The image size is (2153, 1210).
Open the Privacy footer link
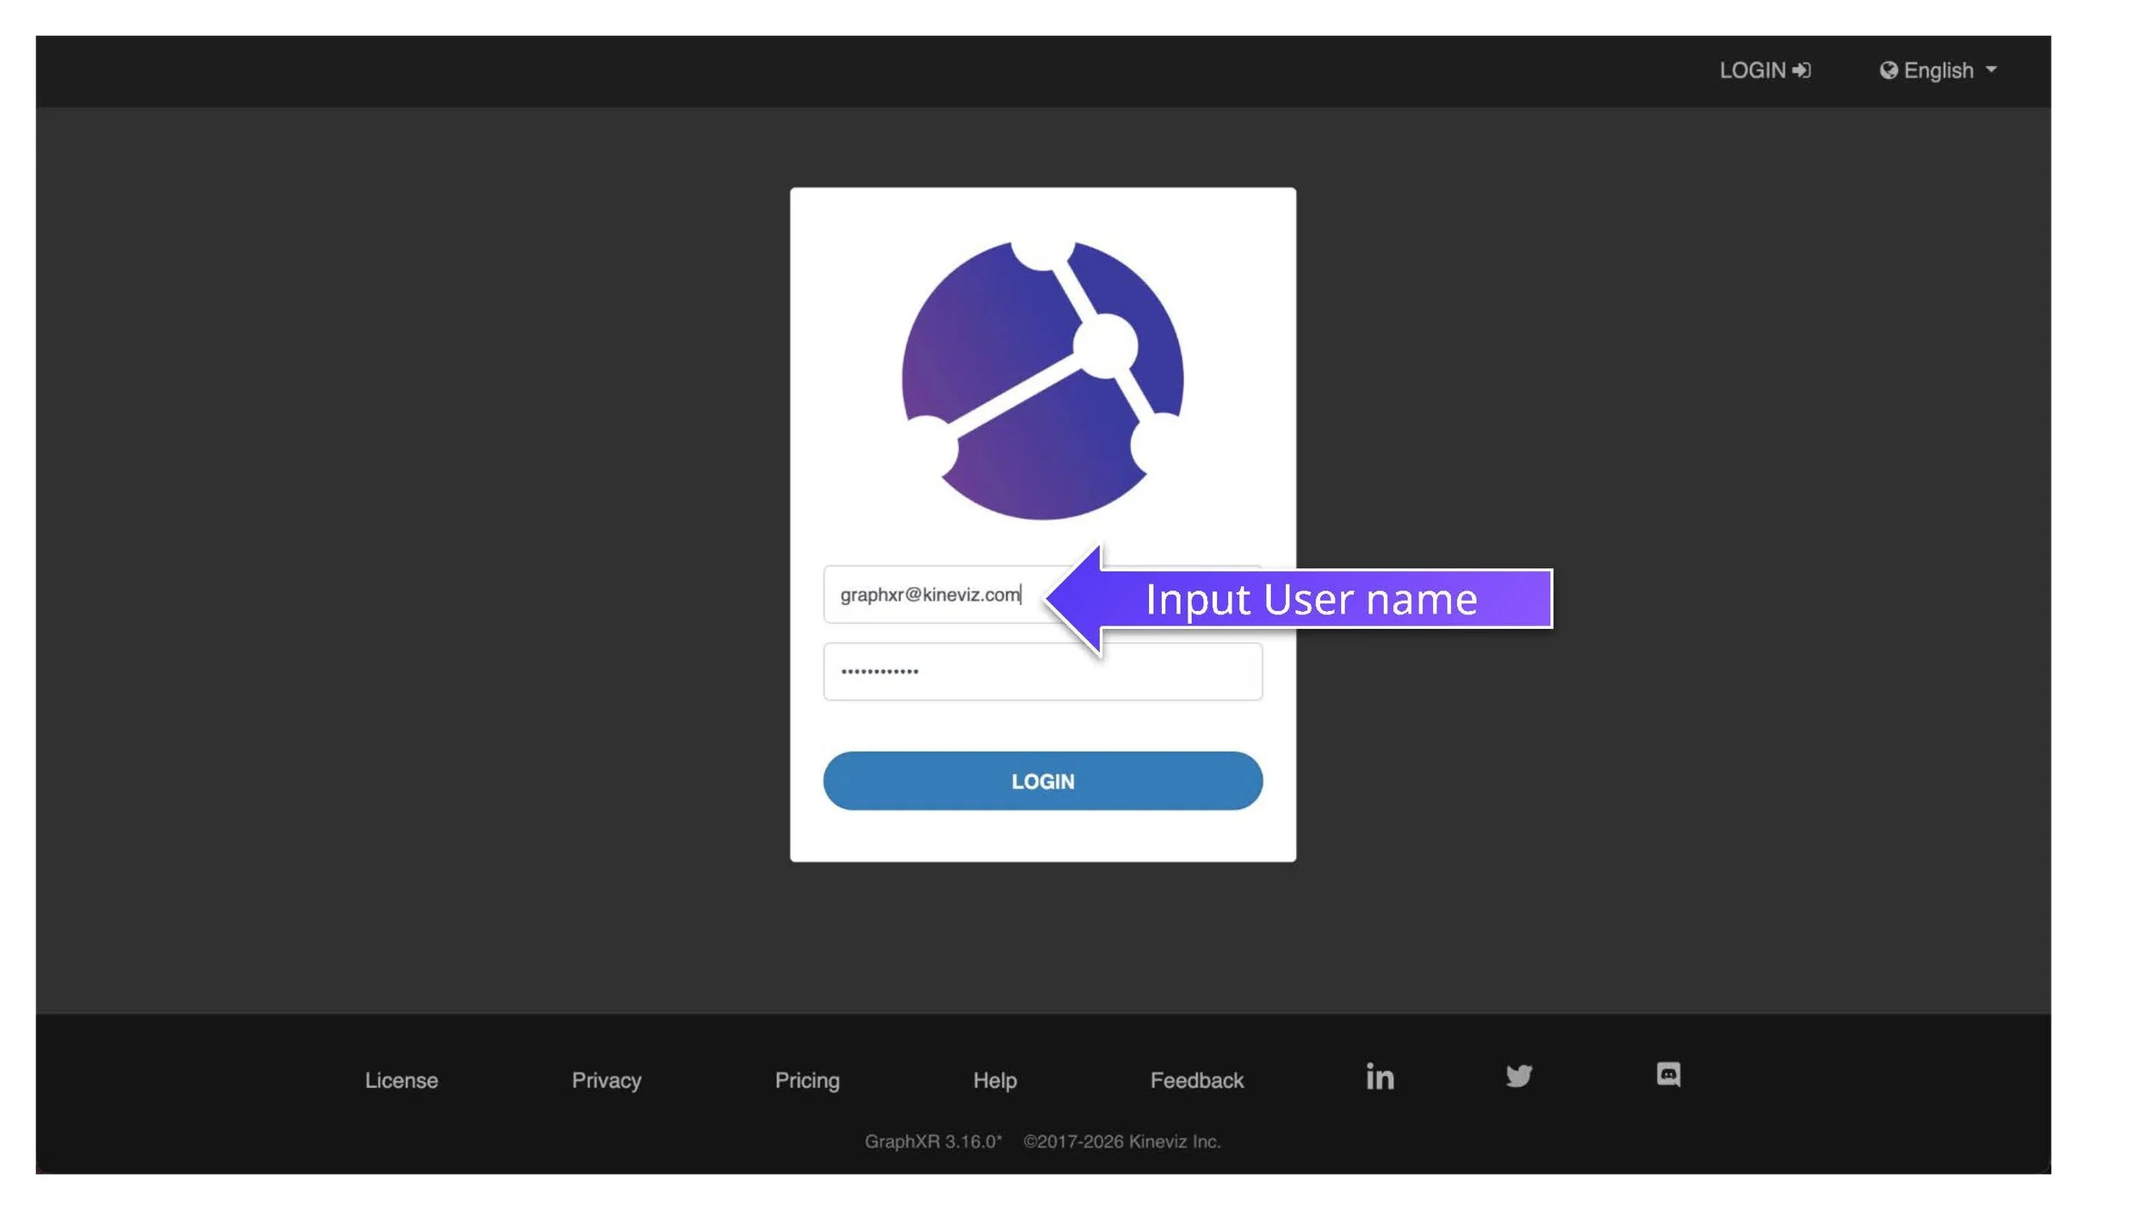[x=606, y=1080]
